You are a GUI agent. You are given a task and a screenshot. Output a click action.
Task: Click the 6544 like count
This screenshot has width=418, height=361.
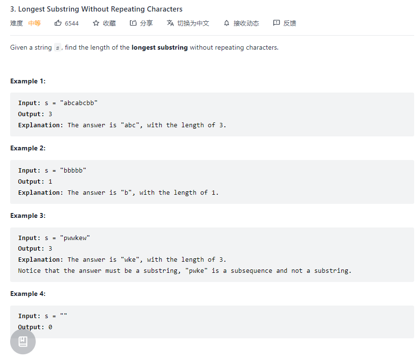point(71,23)
